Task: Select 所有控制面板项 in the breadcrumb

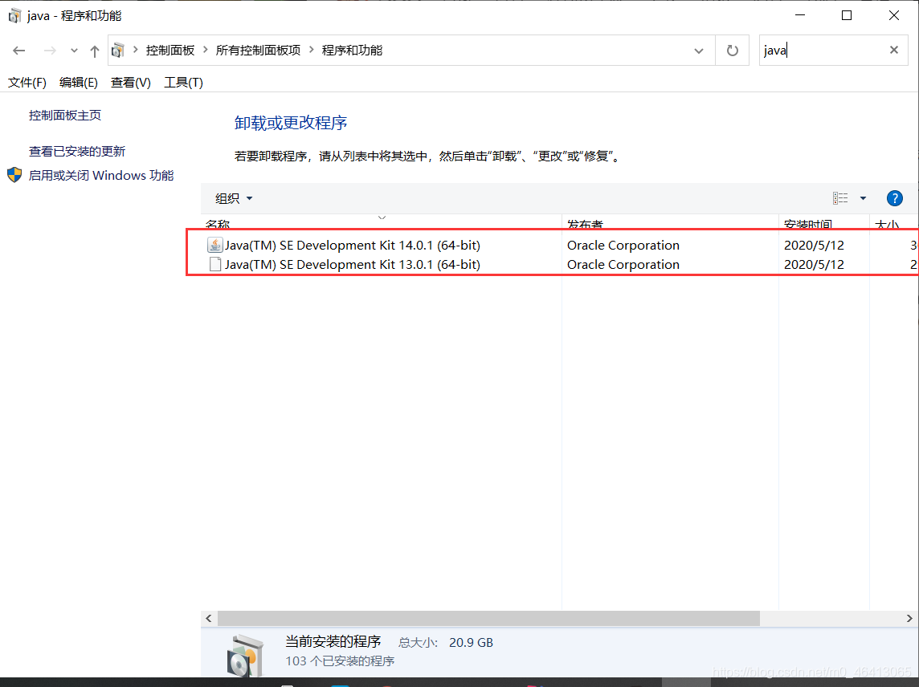Action: tap(258, 51)
